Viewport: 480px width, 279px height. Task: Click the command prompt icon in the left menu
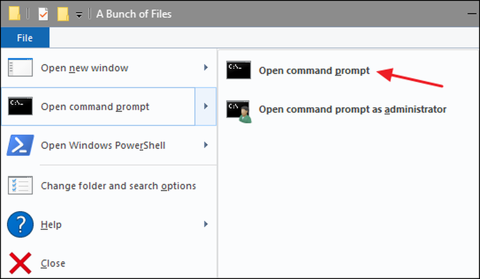tap(20, 106)
